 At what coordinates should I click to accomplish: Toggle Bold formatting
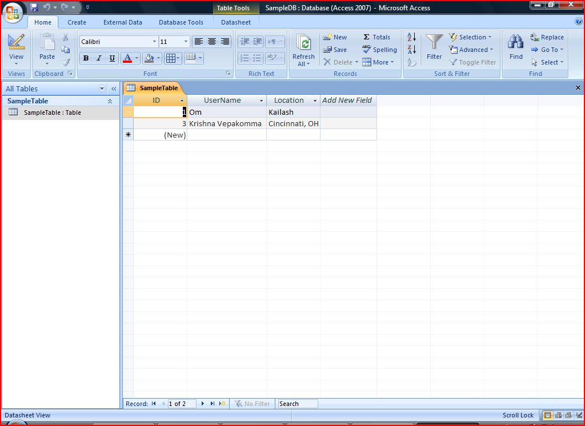(86, 58)
